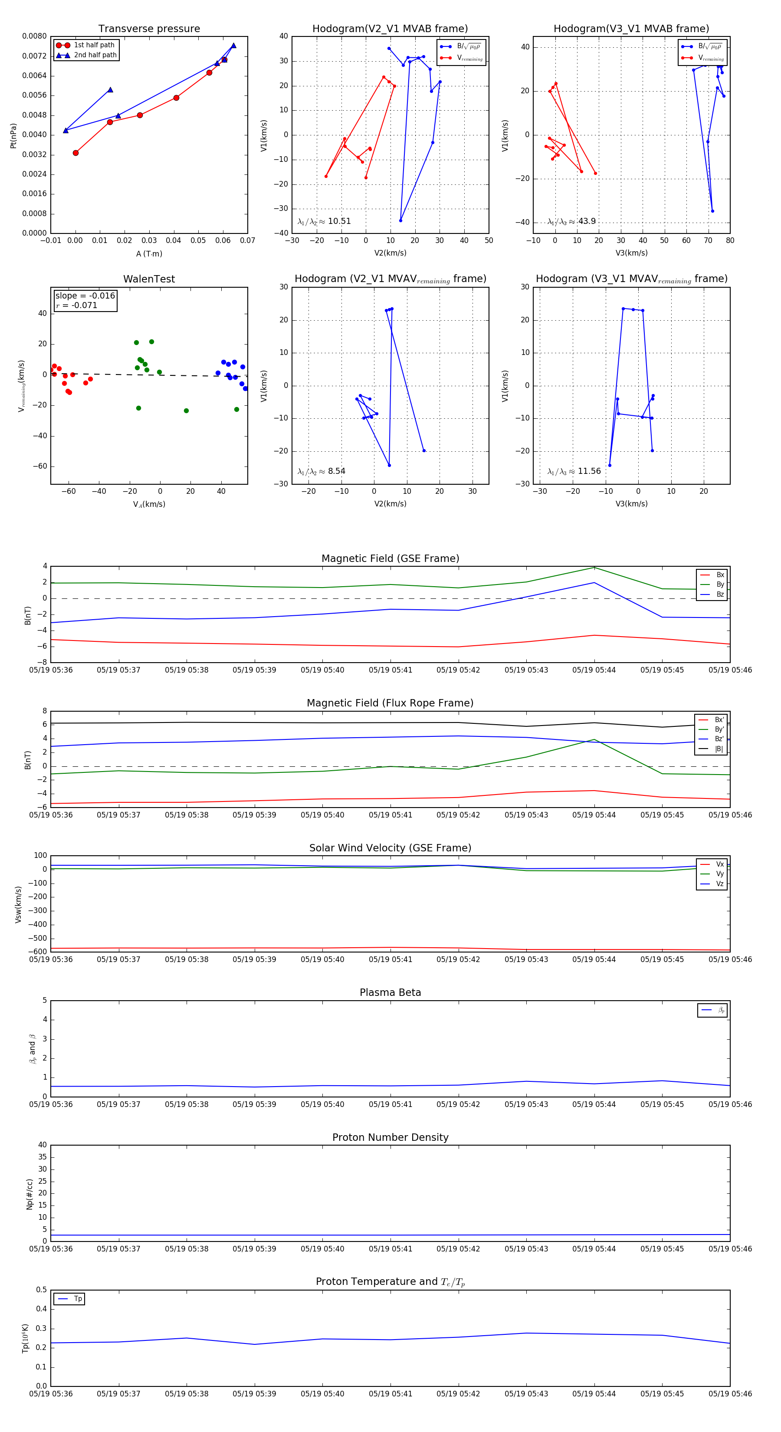Screen dimensions: 781x1432
Task: Click the "2nd half path" legend entry
Action: point(87,55)
